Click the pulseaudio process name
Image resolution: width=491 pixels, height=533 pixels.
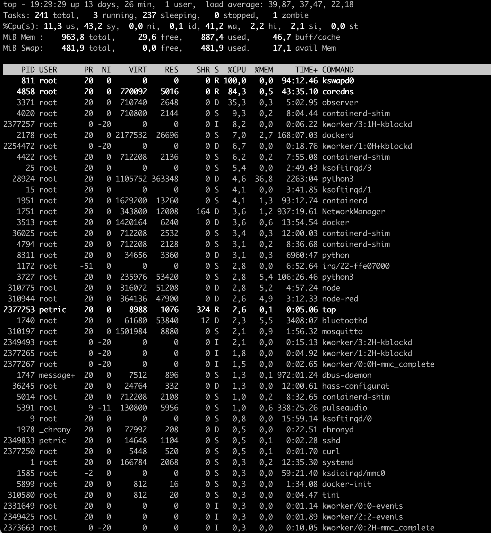point(344,408)
